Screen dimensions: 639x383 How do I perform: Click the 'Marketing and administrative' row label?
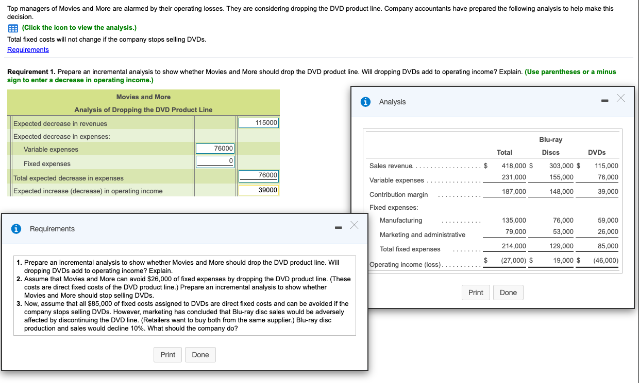pos(422,235)
